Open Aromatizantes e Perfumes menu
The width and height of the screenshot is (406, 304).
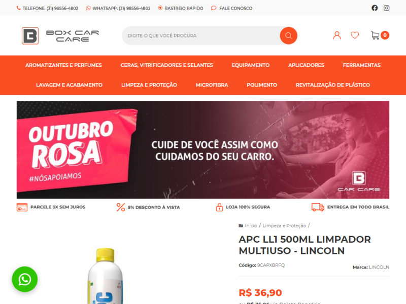[x=63, y=65]
